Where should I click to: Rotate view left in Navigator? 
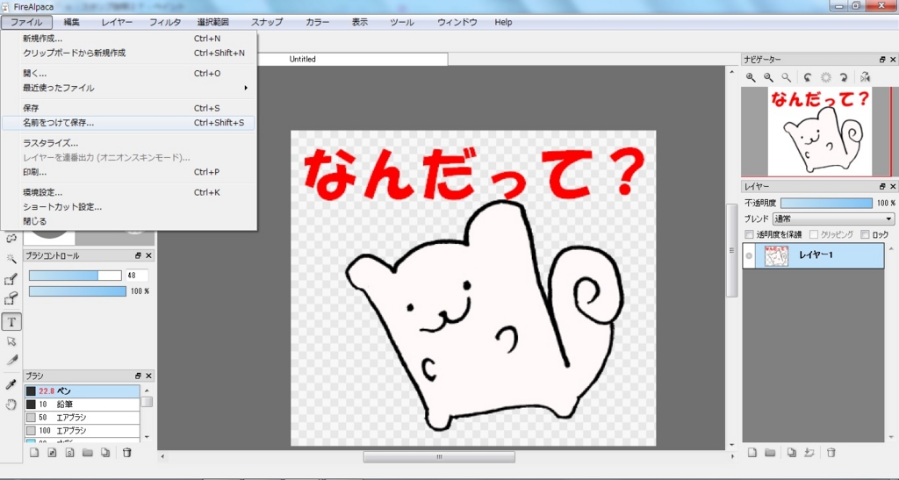pyautogui.click(x=808, y=77)
